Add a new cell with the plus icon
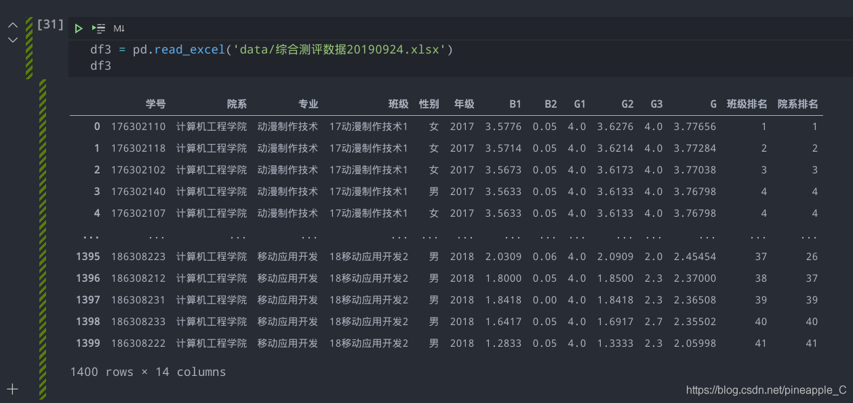853x403 pixels. 12,388
